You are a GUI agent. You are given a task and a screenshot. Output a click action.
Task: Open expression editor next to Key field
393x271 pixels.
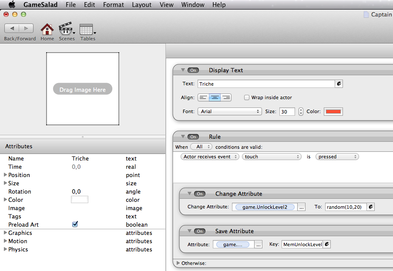tap(327, 244)
